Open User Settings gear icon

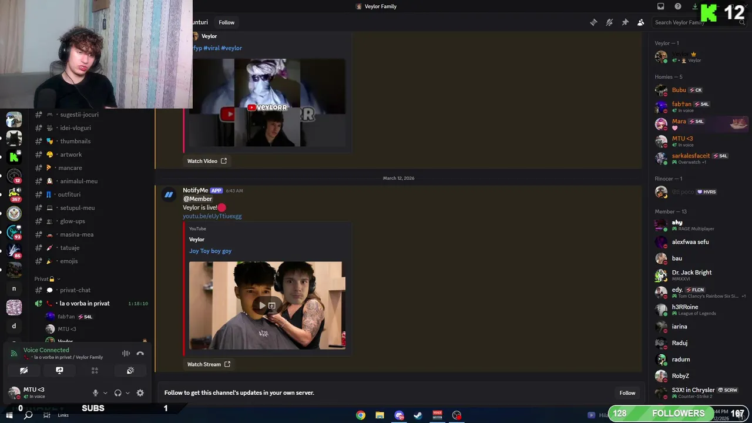pos(140,393)
